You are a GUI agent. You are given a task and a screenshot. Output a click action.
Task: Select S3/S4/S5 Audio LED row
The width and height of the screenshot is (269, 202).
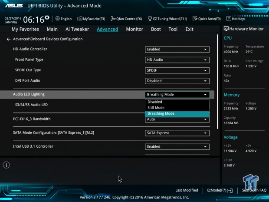pos(31,105)
